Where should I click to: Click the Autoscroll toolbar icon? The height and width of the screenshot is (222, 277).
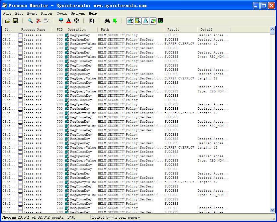[x=38, y=21]
